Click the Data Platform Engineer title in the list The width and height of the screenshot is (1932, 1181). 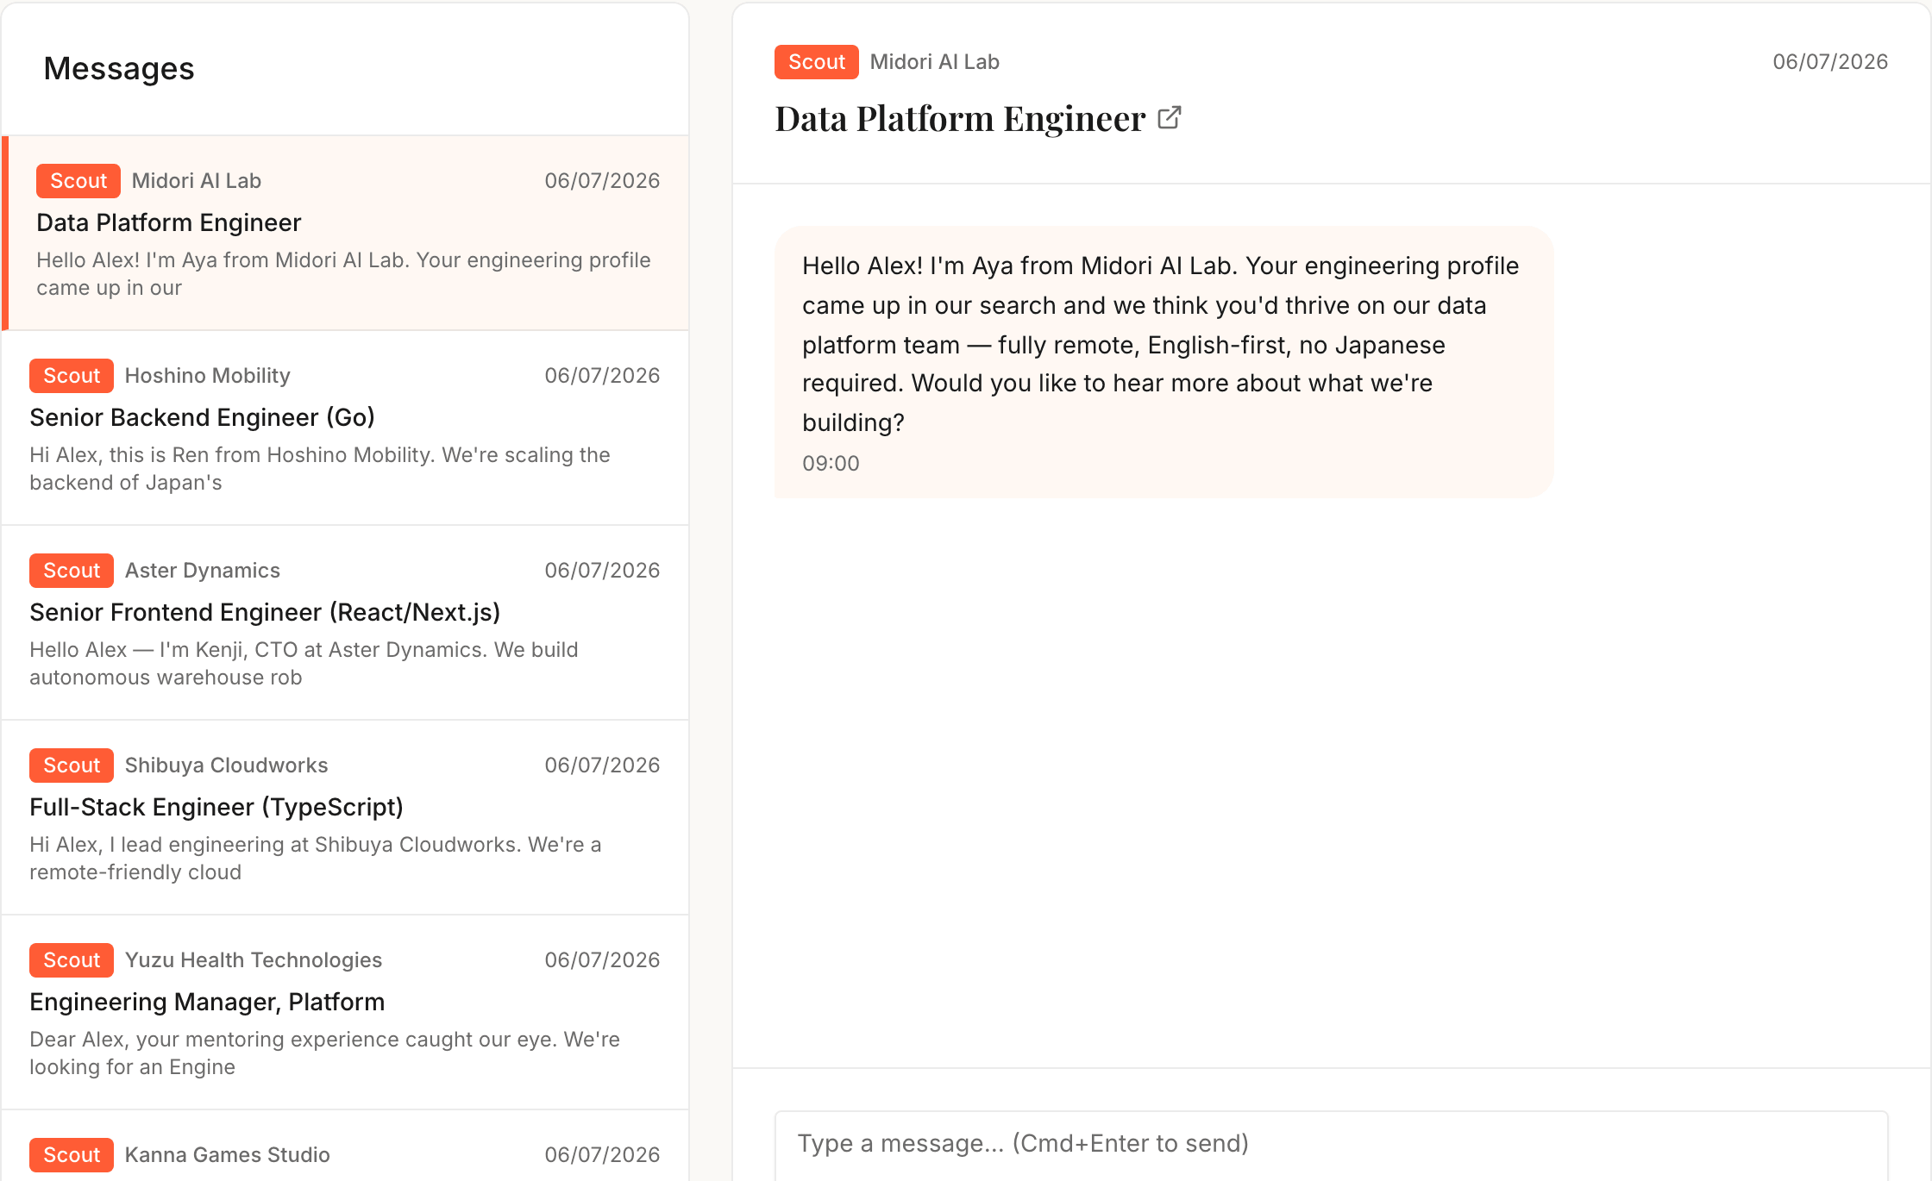click(168, 222)
